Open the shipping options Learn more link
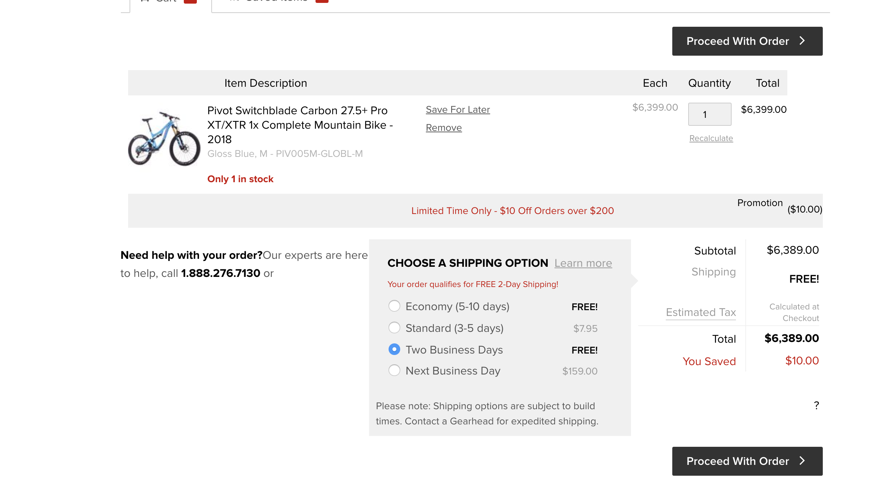This screenshot has height=488, width=872. pos(583,263)
